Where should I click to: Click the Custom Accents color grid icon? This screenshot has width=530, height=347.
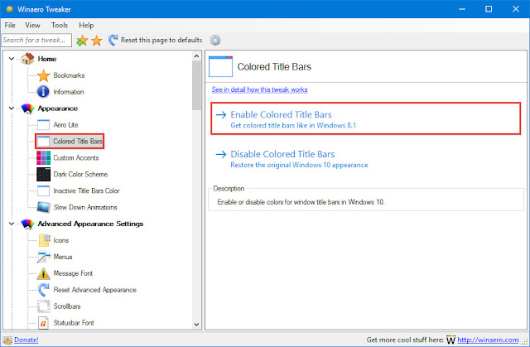pyautogui.click(x=44, y=158)
